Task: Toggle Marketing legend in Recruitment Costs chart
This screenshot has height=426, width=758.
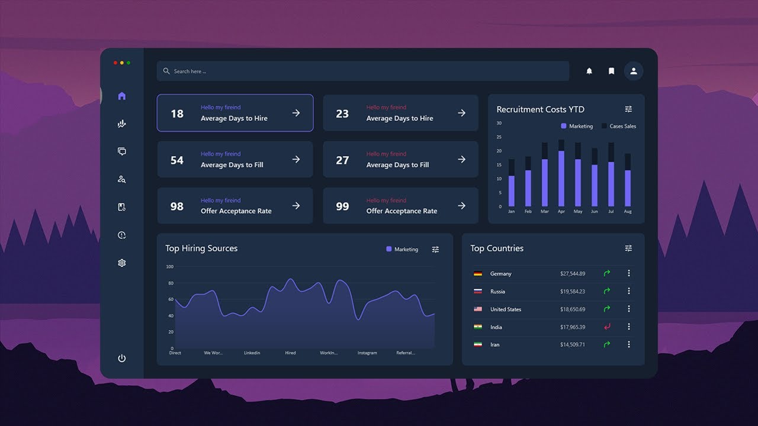Action: click(577, 126)
